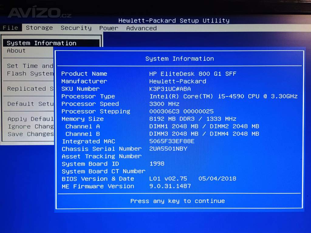
Task: Select Default Setup entry
Action: 30,104
